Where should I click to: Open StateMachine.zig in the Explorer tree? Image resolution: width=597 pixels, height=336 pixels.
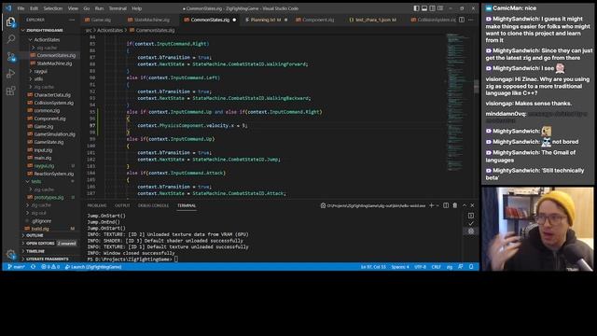54,63
